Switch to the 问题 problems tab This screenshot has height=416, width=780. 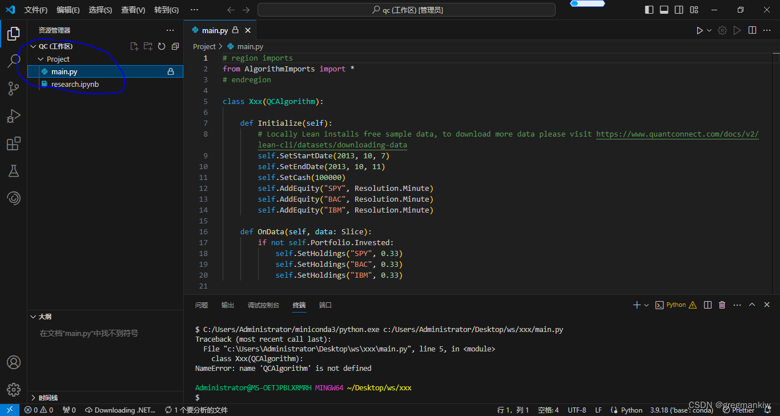(202, 305)
